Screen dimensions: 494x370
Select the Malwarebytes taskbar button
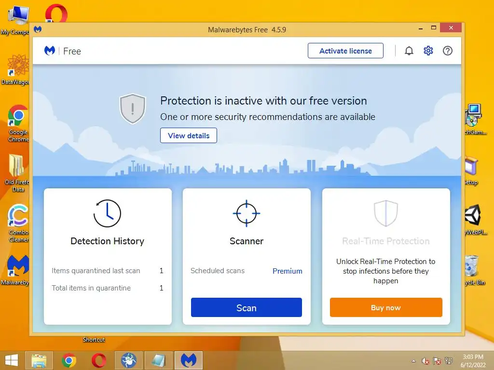click(189, 360)
